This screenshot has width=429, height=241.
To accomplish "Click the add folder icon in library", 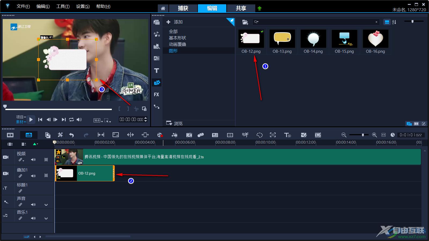I will click(x=245, y=22).
